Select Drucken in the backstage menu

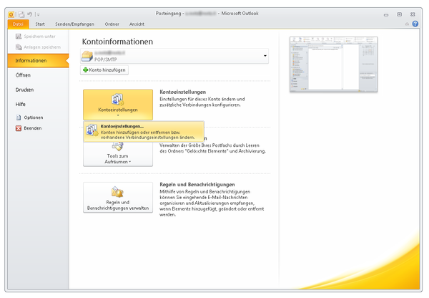pyautogui.click(x=24, y=90)
